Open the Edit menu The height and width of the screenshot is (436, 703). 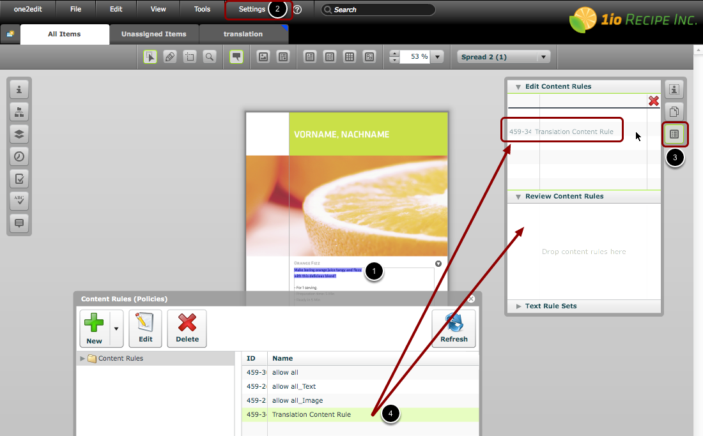116,9
